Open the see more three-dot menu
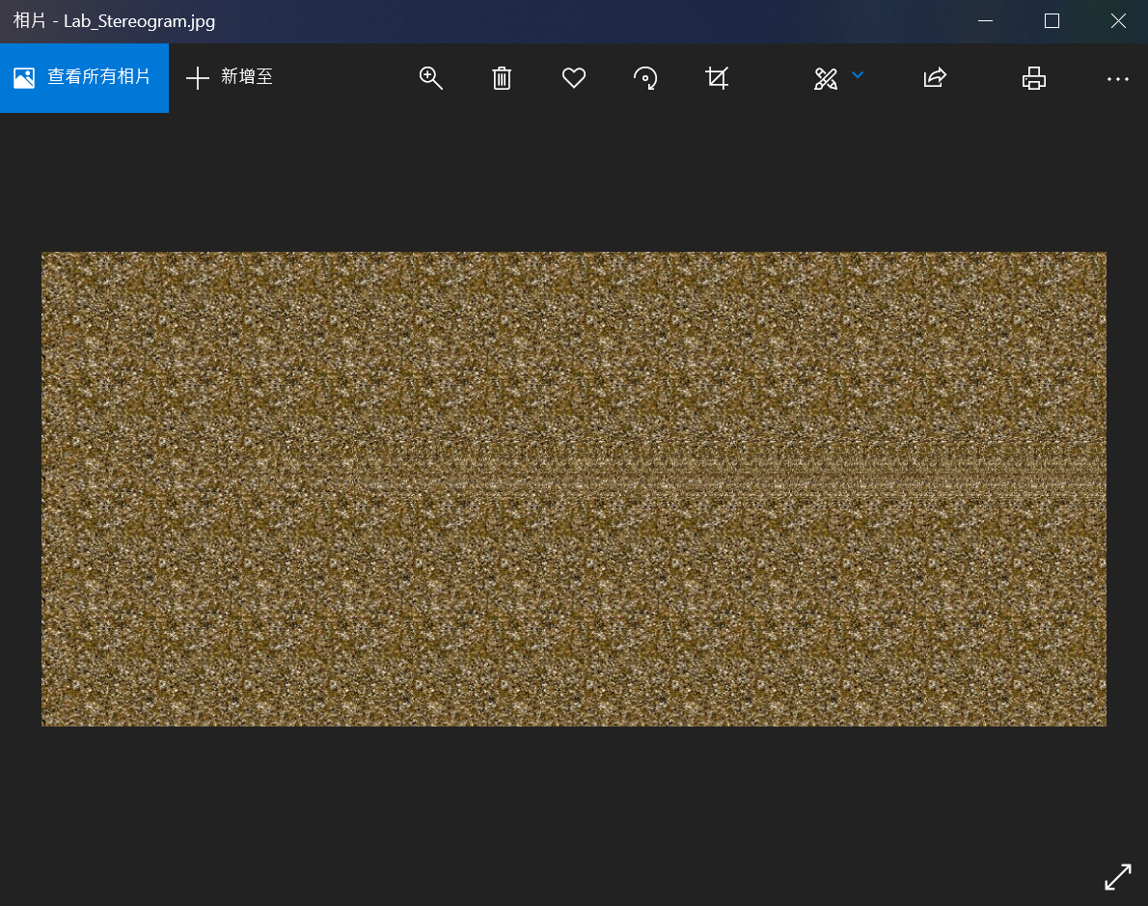 [1118, 78]
